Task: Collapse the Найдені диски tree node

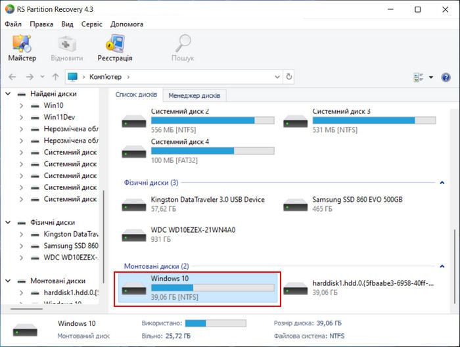Action: (x=8, y=94)
